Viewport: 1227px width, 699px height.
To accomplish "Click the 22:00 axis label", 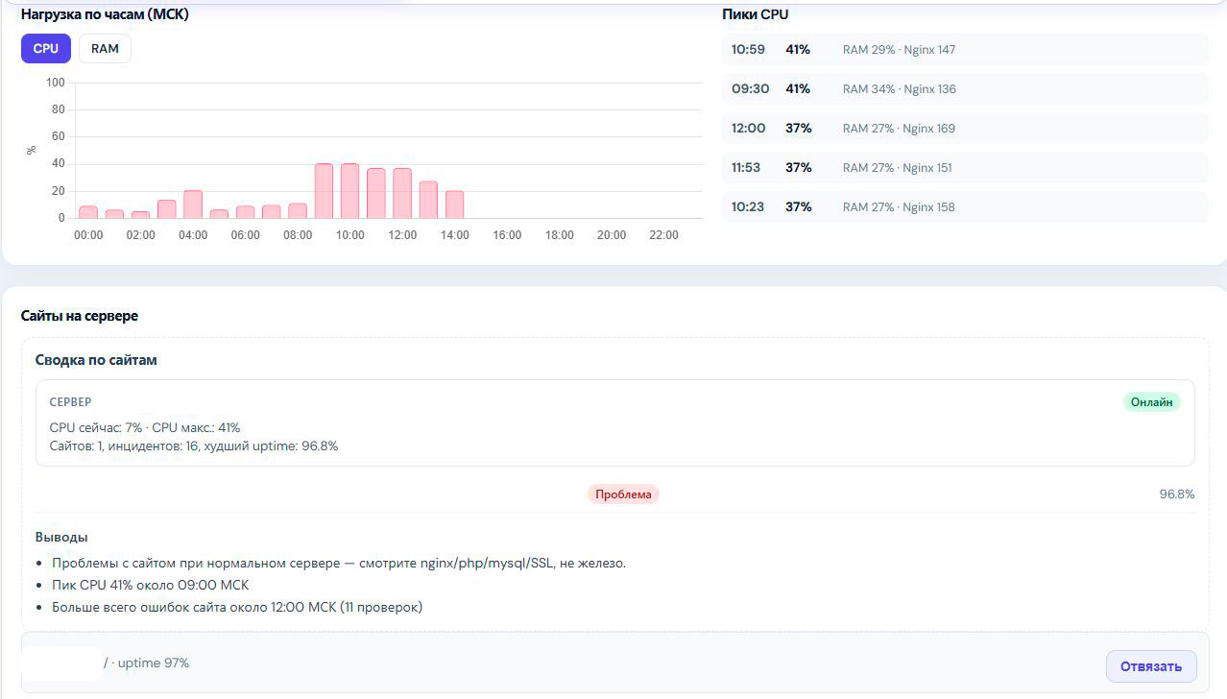I will pyautogui.click(x=663, y=235).
